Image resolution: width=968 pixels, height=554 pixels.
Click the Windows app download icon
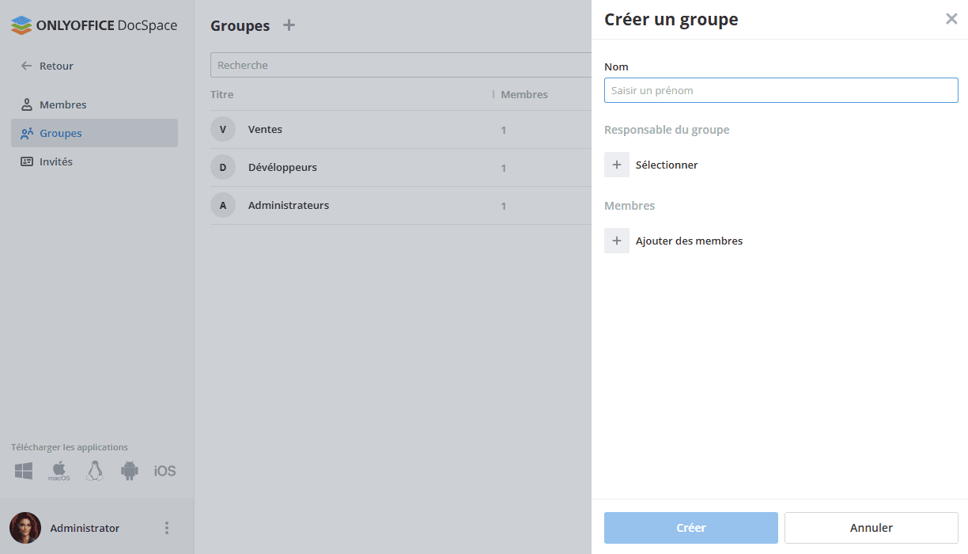pyautogui.click(x=23, y=470)
